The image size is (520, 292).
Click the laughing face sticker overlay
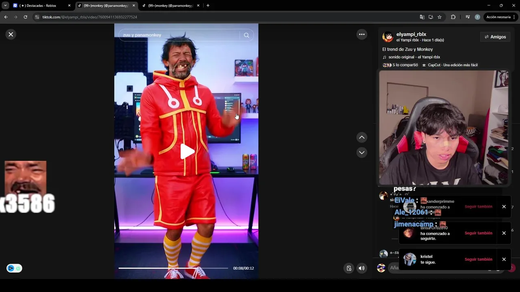click(26, 178)
